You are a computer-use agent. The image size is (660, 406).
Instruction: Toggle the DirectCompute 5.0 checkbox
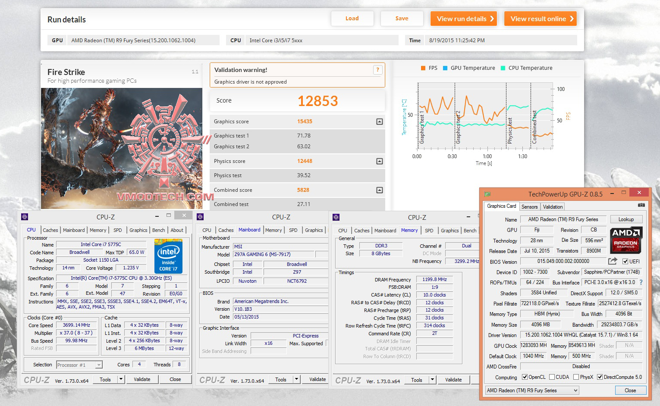(600, 377)
